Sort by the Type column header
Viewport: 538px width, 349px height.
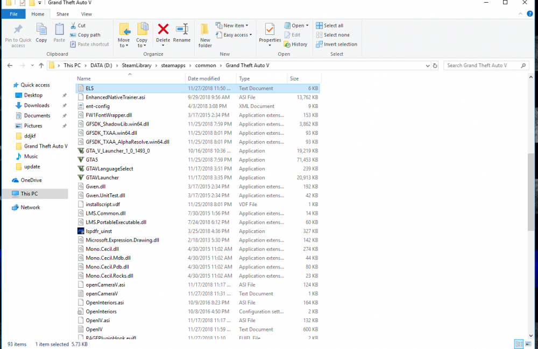coord(261,78)
